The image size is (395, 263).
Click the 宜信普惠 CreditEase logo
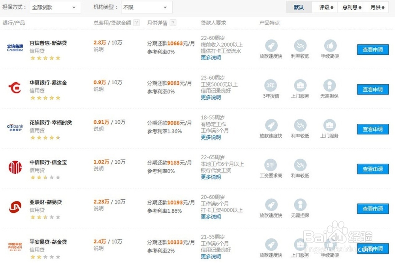click(x=15, y=48)
